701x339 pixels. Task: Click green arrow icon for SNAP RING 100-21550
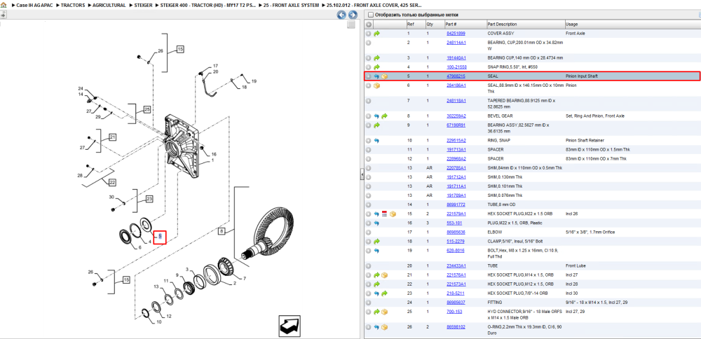pyautogui.click(x=377, y=67)
